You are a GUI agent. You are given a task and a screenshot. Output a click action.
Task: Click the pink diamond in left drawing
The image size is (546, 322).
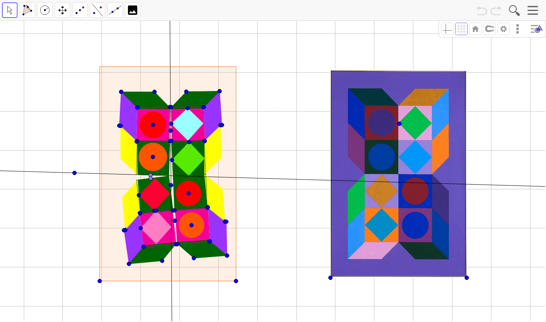[156, 228]
